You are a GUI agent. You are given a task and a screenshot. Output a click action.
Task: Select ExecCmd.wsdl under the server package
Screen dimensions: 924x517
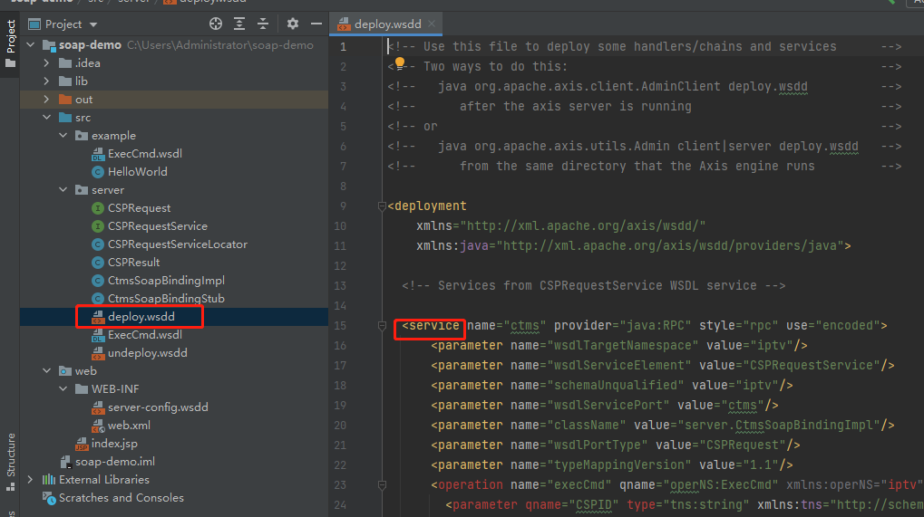(x=144, y=335)
